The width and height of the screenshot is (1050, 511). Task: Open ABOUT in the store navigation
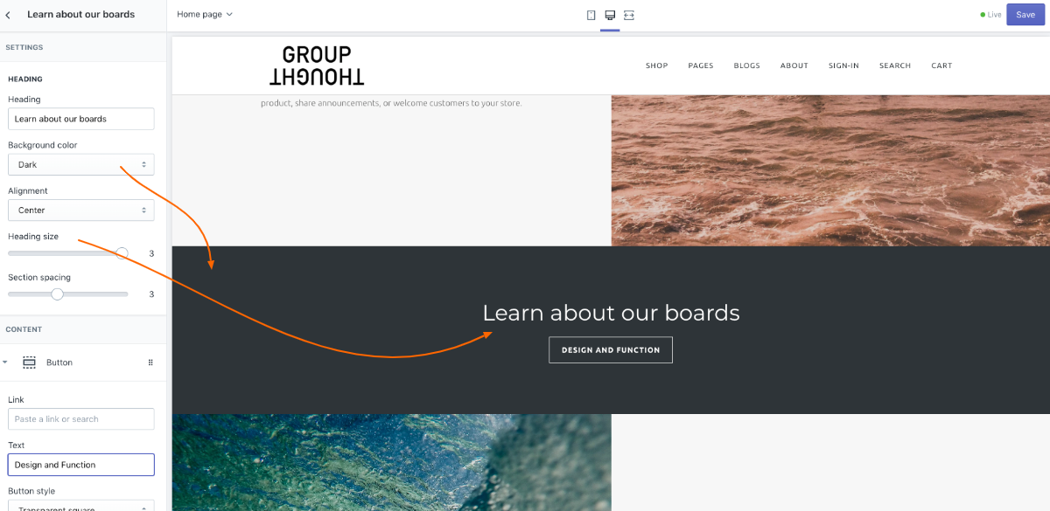coord(794,66)
